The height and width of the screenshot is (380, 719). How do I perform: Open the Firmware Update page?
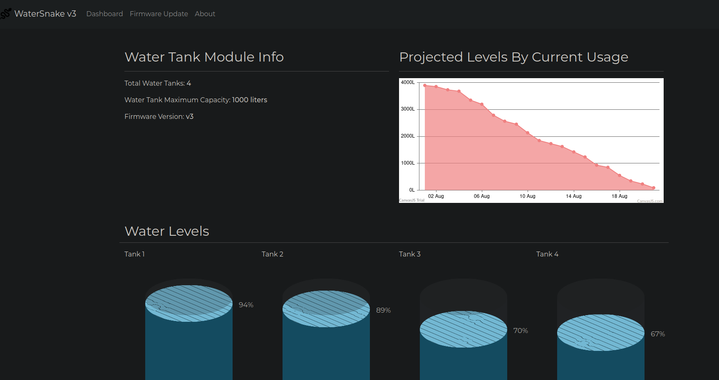(159, 14)
